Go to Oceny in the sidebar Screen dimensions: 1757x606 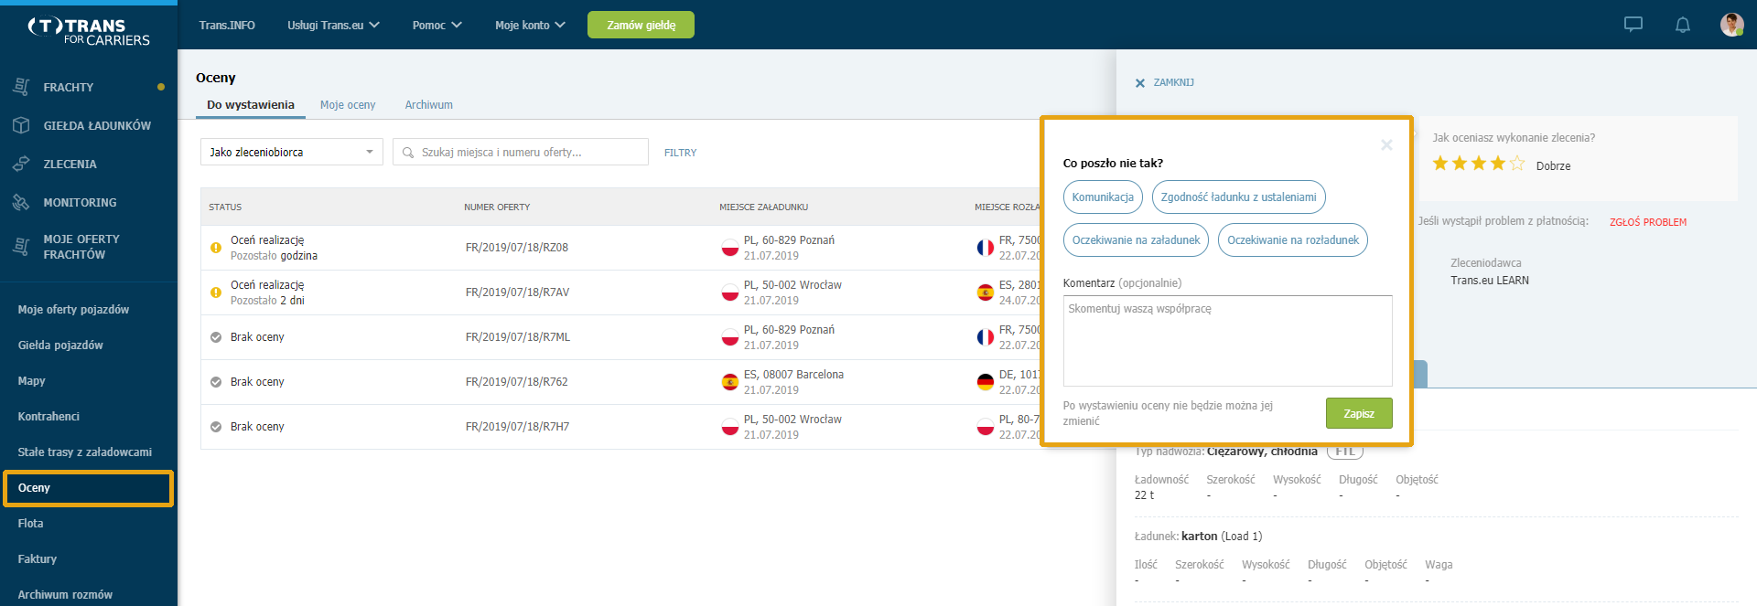(89, 488)
